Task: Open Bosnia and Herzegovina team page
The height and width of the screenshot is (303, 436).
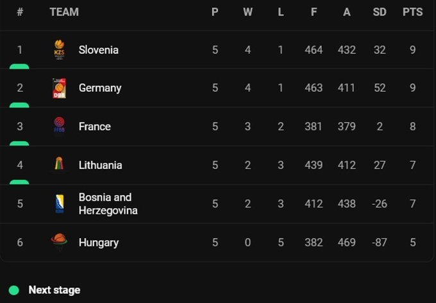Action: [x=108, y=203]
